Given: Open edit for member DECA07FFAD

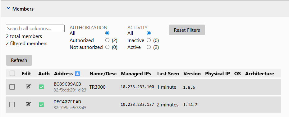Looking at the screenshot, I should click(x=28, y=104).
